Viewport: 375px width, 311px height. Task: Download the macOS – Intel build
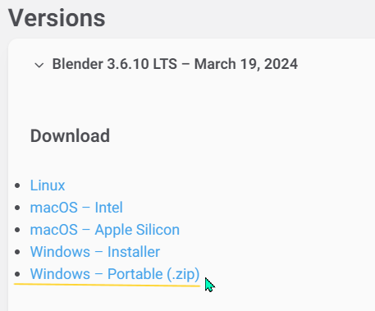(x=76, y=208)
